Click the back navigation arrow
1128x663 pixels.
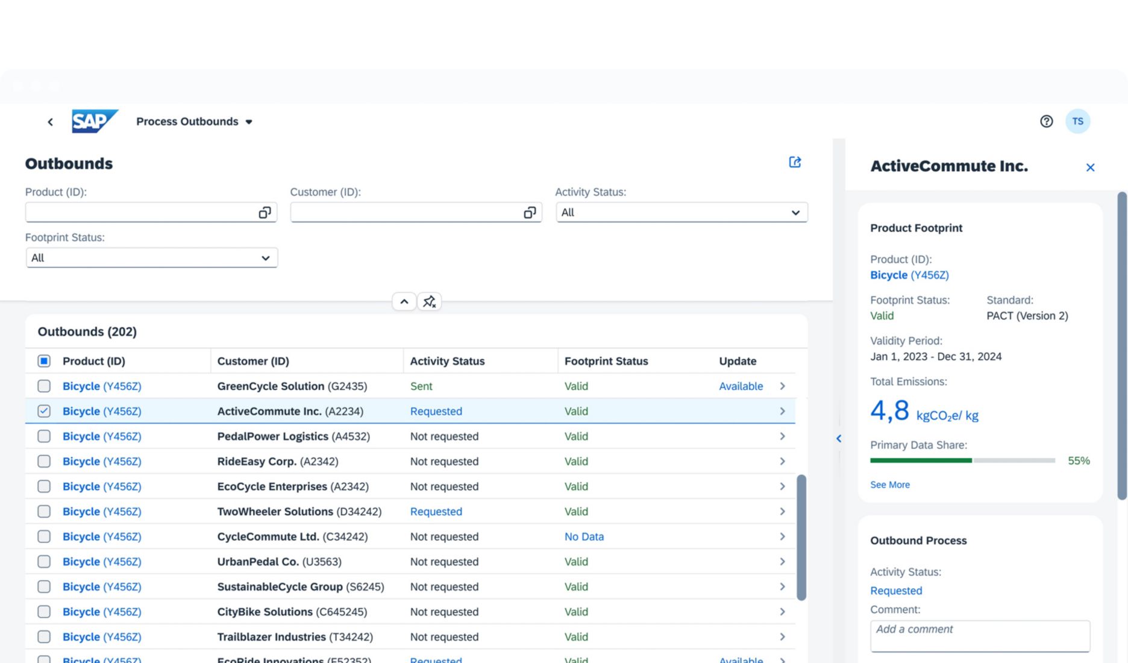[51, 122]
